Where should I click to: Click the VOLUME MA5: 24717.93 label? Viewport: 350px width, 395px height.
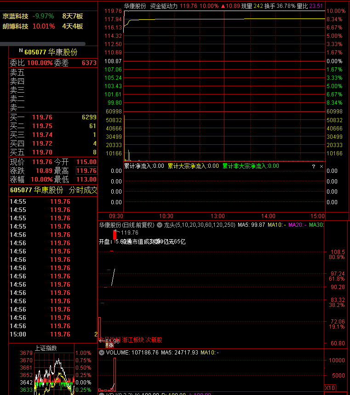(x=179, y=353)
